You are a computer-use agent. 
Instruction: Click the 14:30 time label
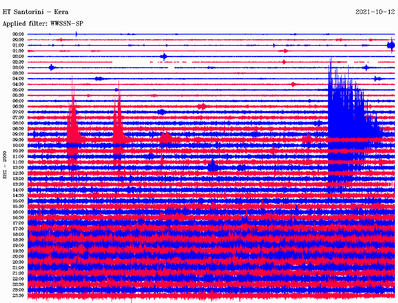tap(18, 195)
